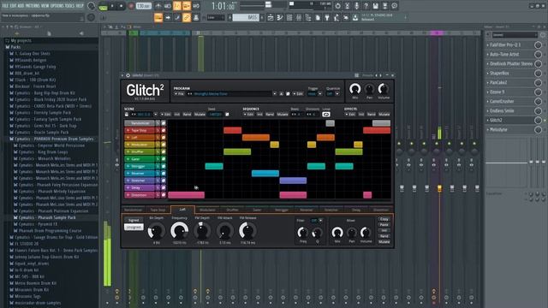This screenshot has width=548, height=308.
Task: Toggle the metronome icon in toolbar
Action: (158, 6)
